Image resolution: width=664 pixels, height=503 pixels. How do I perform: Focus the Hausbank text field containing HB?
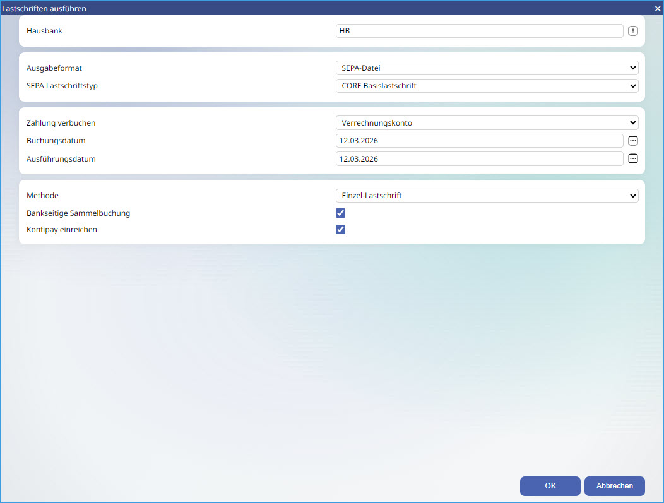tap(479, 31)
